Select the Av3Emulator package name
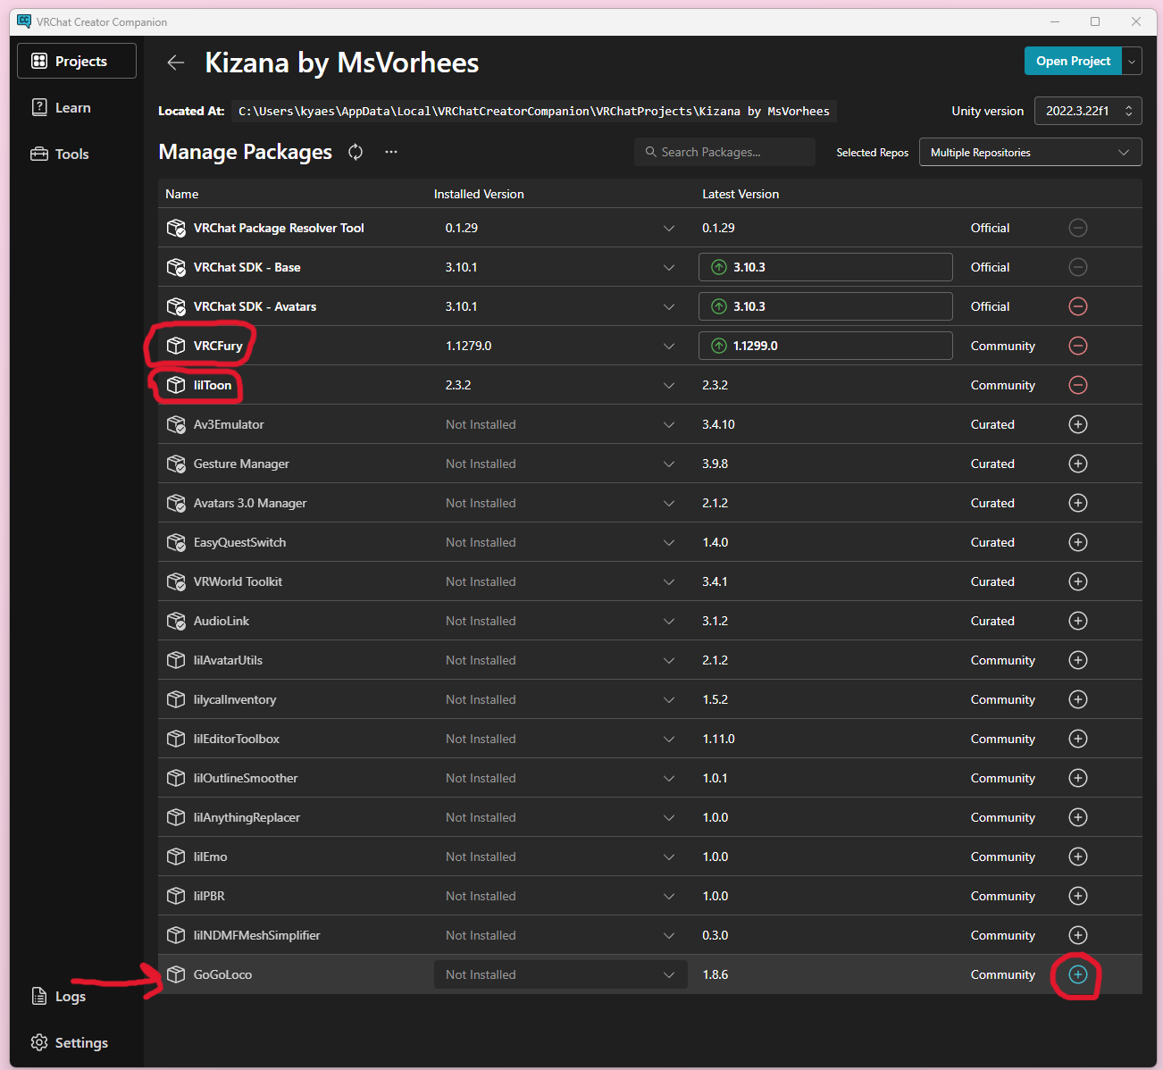 (x=229, y=424)
